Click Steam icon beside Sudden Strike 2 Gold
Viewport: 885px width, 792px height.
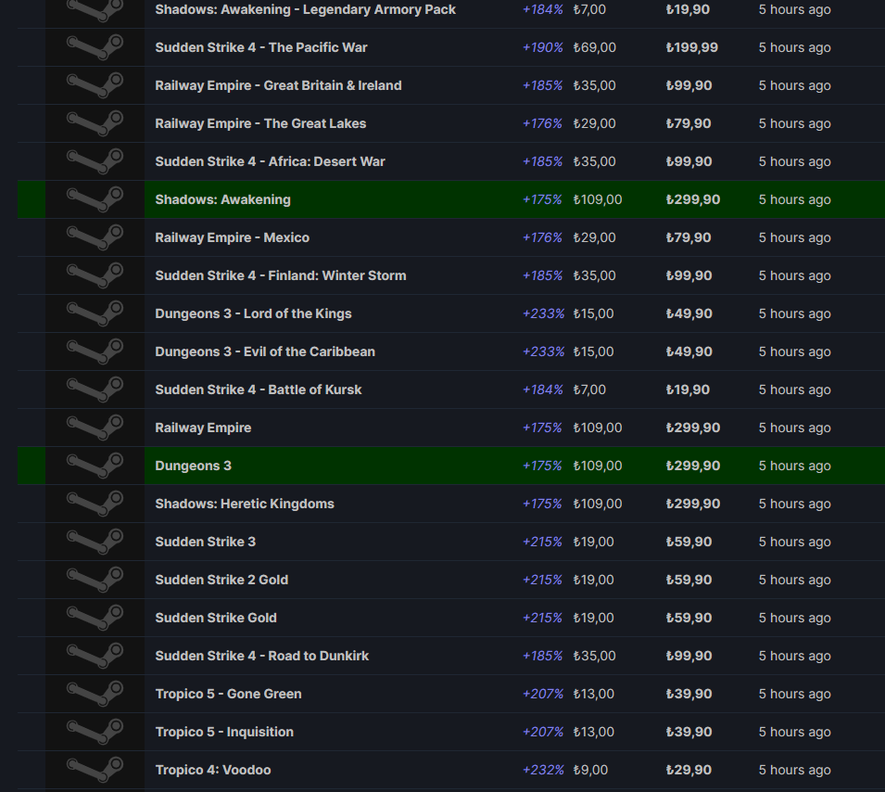click(95, 580)
